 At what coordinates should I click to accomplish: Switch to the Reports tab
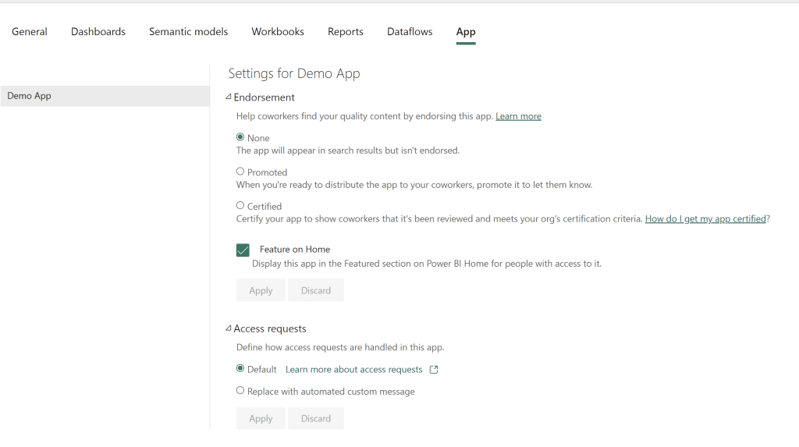point(346,32)
